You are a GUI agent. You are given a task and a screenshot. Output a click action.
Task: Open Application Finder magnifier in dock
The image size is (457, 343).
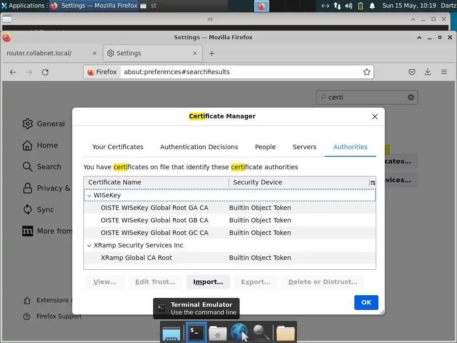[x=261, y=332]
